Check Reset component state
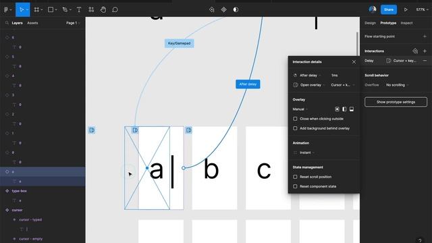This screenshot has height=243, width=432. [295, 186]
